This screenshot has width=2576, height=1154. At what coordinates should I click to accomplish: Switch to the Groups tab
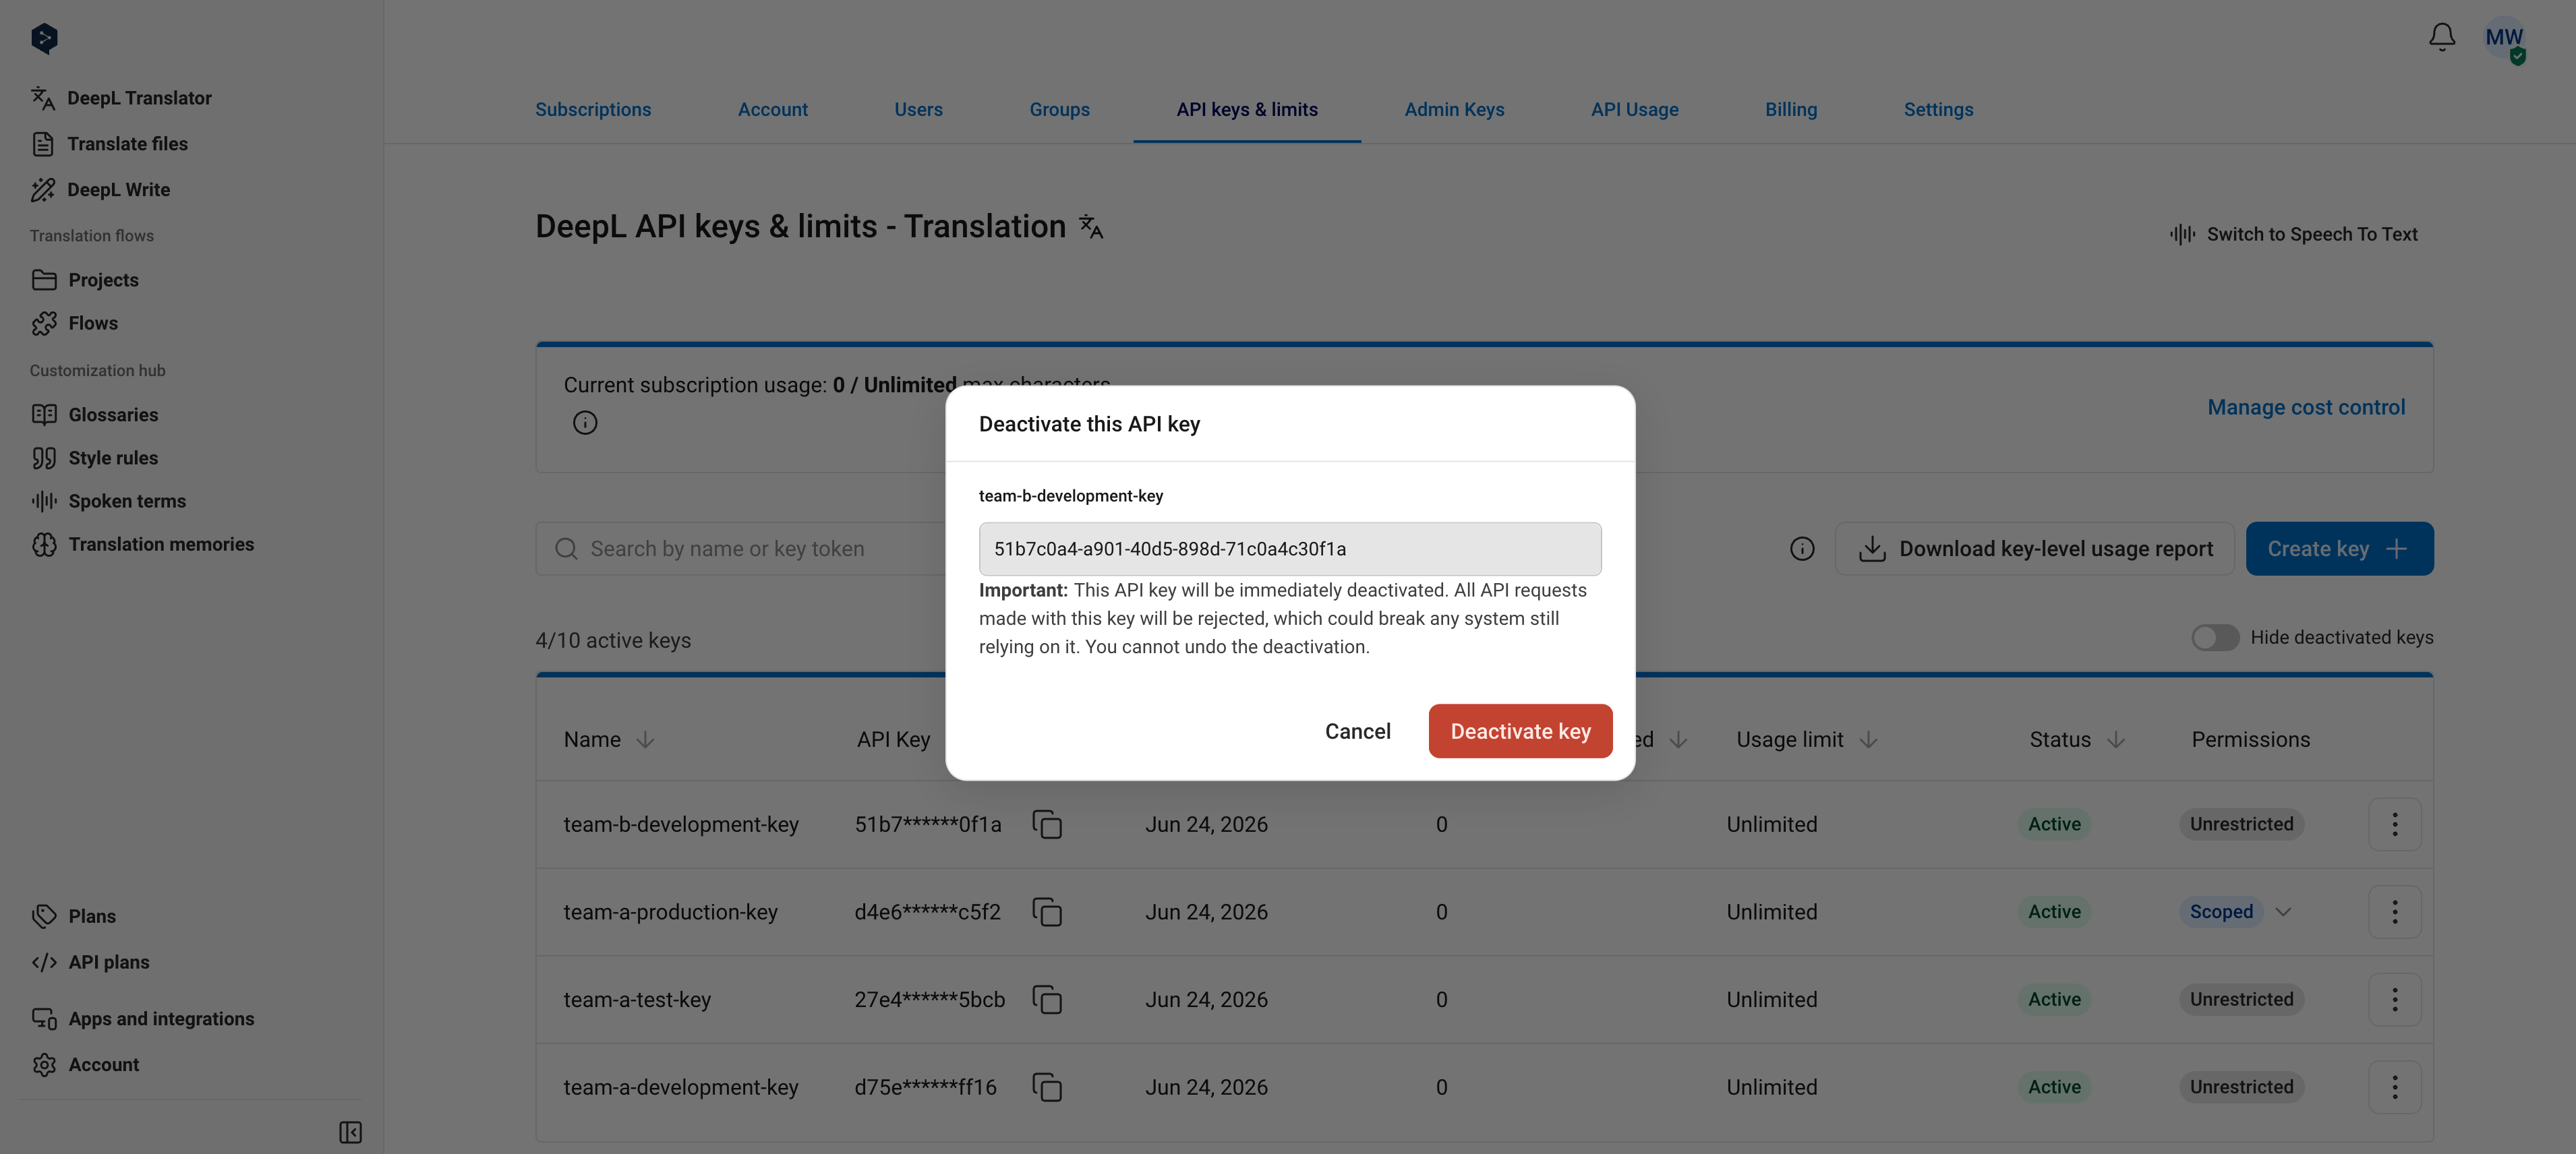(x=1059, y=110)
